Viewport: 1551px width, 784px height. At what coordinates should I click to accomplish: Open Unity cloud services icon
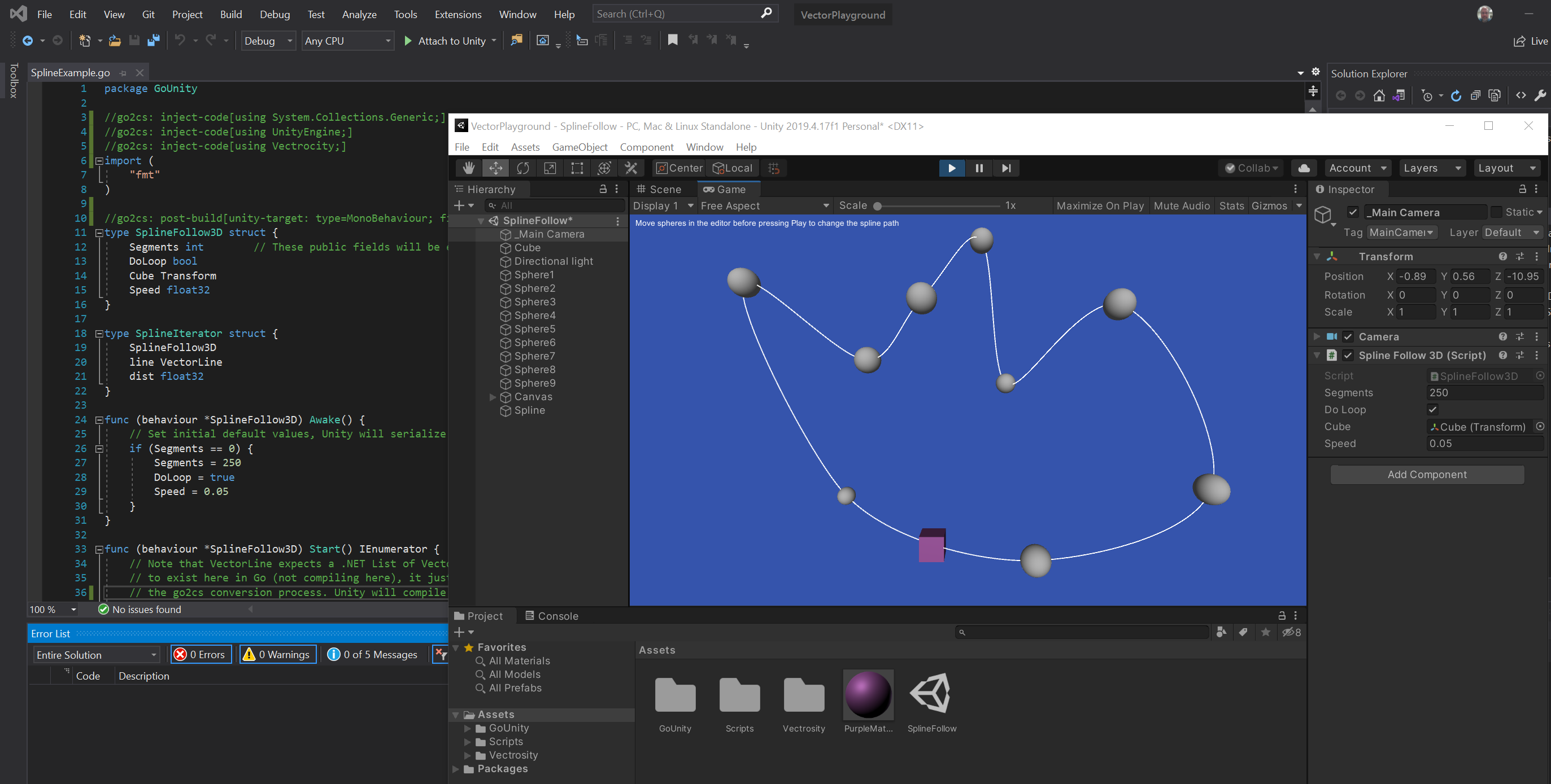coord(1304,168)
